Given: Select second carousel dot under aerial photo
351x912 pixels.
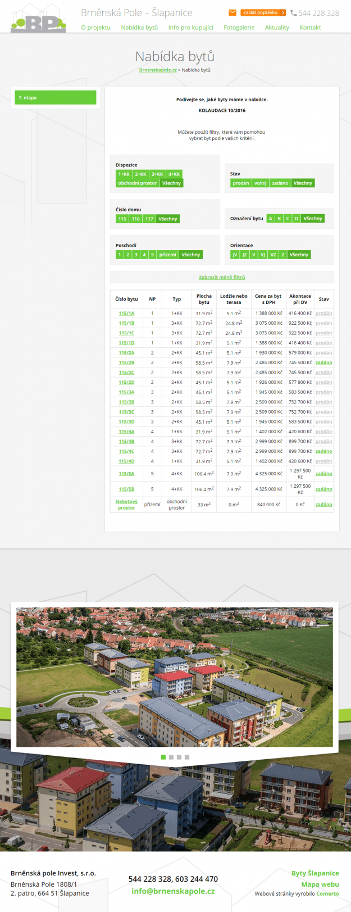Looking at the screenshot, I should 171,757.
